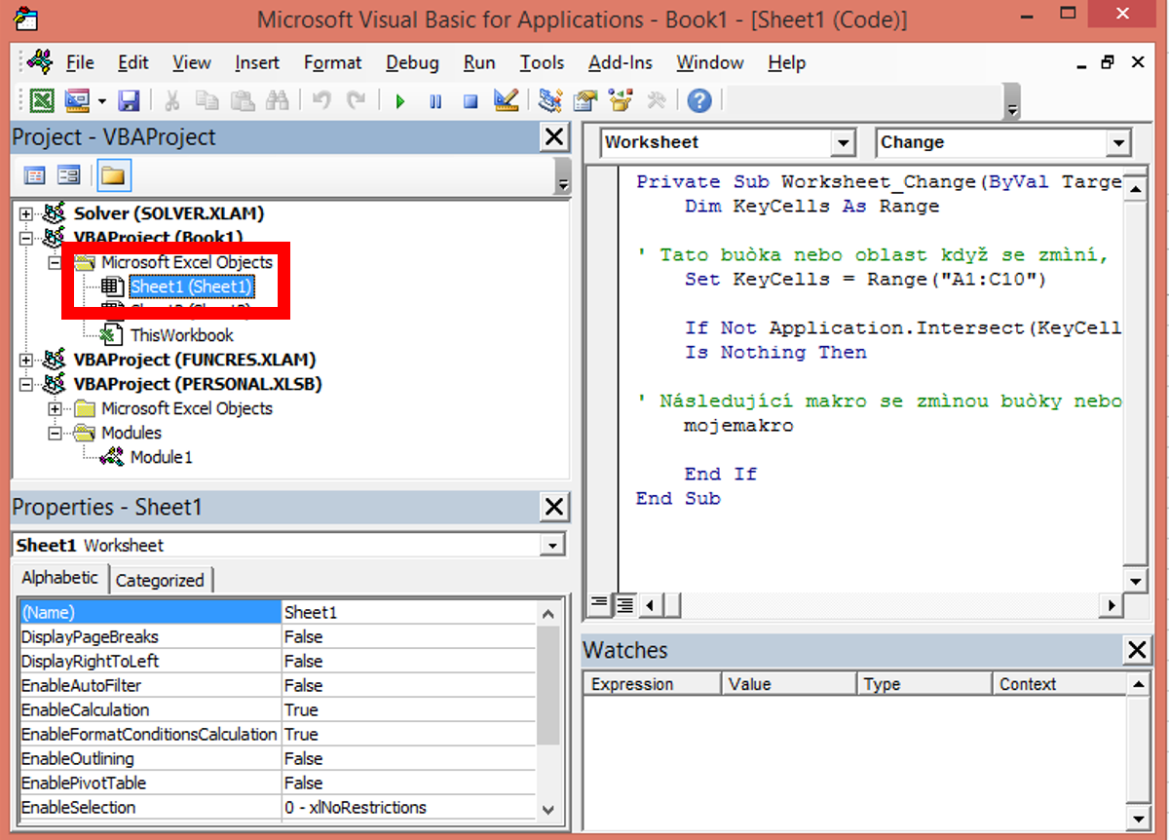The image size is (1169, 840).
Task: Select ThisWorkbook label in the project tree
Action: pos(182,335)
